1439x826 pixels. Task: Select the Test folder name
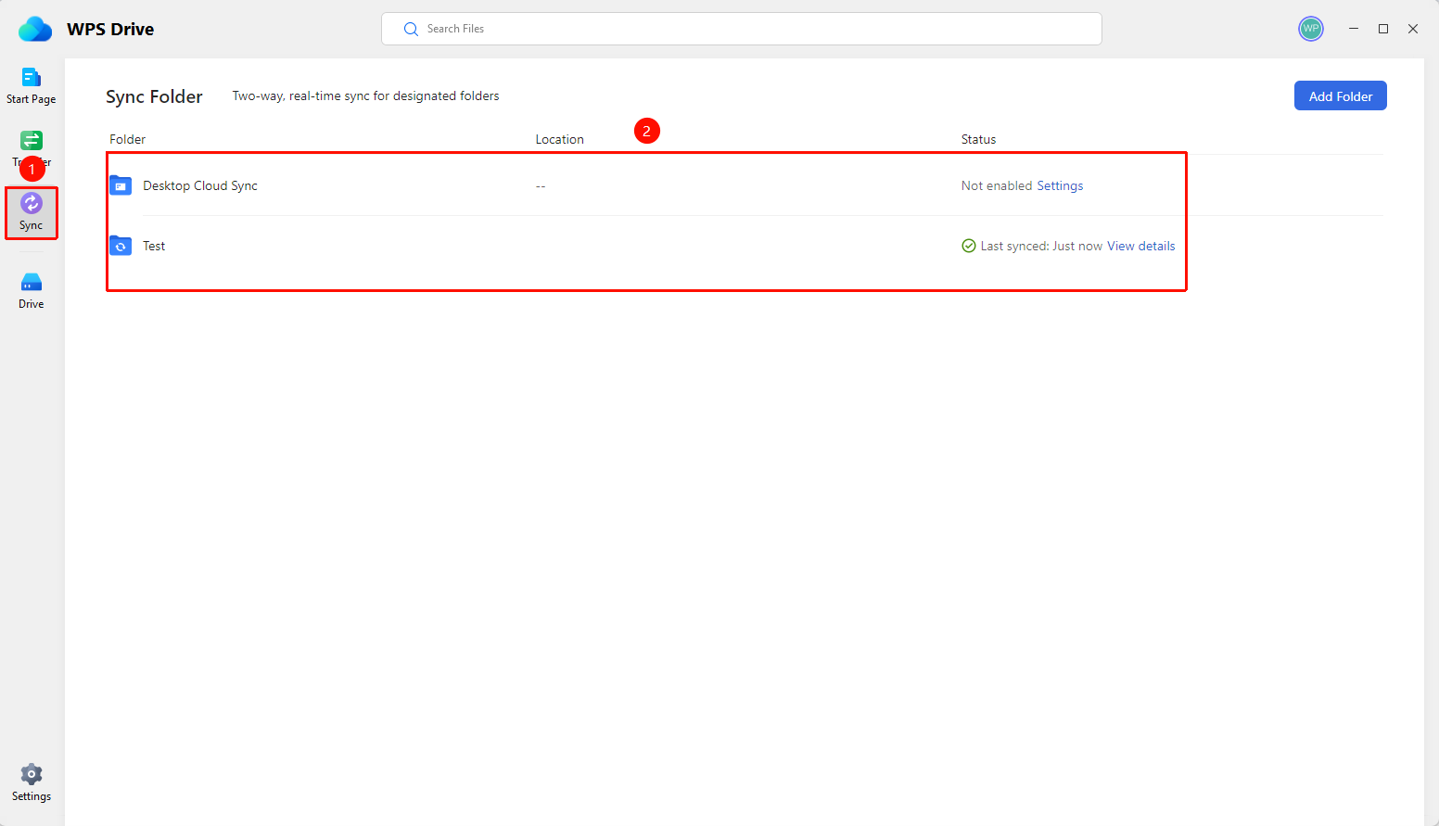154,246
